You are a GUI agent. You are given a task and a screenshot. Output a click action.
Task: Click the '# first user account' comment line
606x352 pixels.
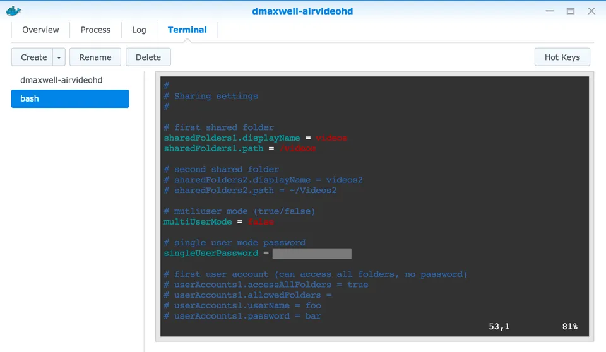pos(316,274)
